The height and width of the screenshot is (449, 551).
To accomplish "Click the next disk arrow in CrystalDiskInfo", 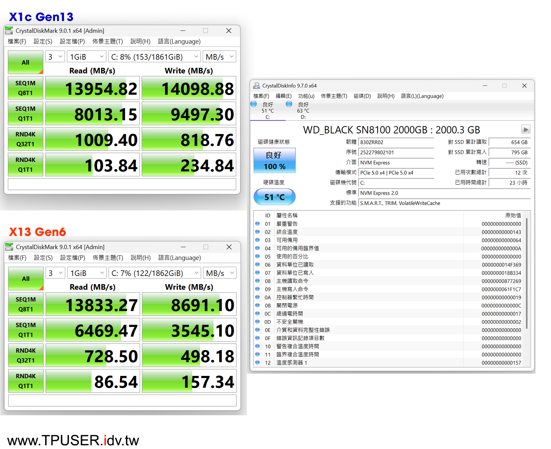I will pos(525,129).
